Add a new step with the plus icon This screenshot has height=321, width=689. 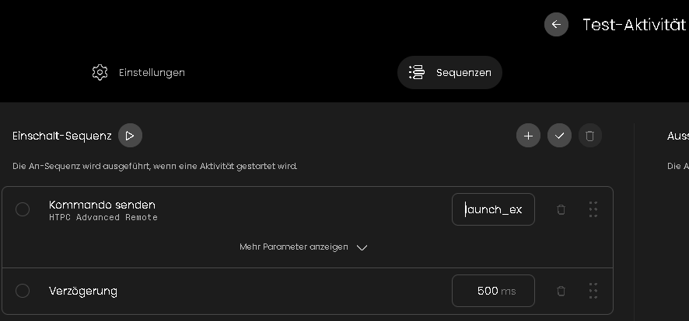(x=528, y=136)
